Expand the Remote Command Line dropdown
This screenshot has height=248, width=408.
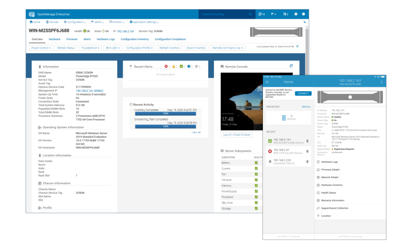coord(227,48)
